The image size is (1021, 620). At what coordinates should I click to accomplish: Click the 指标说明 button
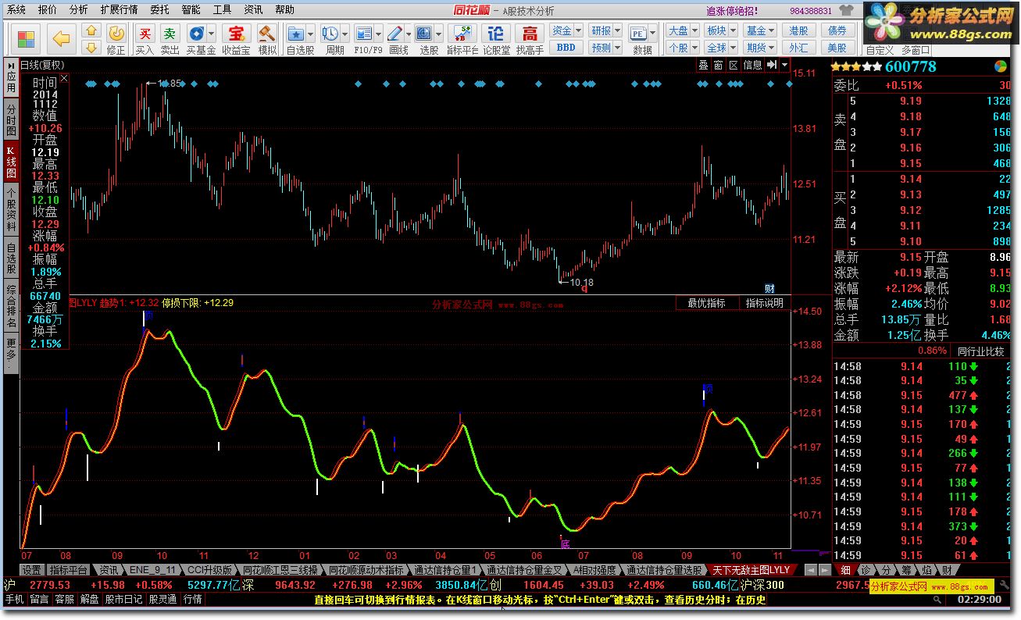[764, 303]
